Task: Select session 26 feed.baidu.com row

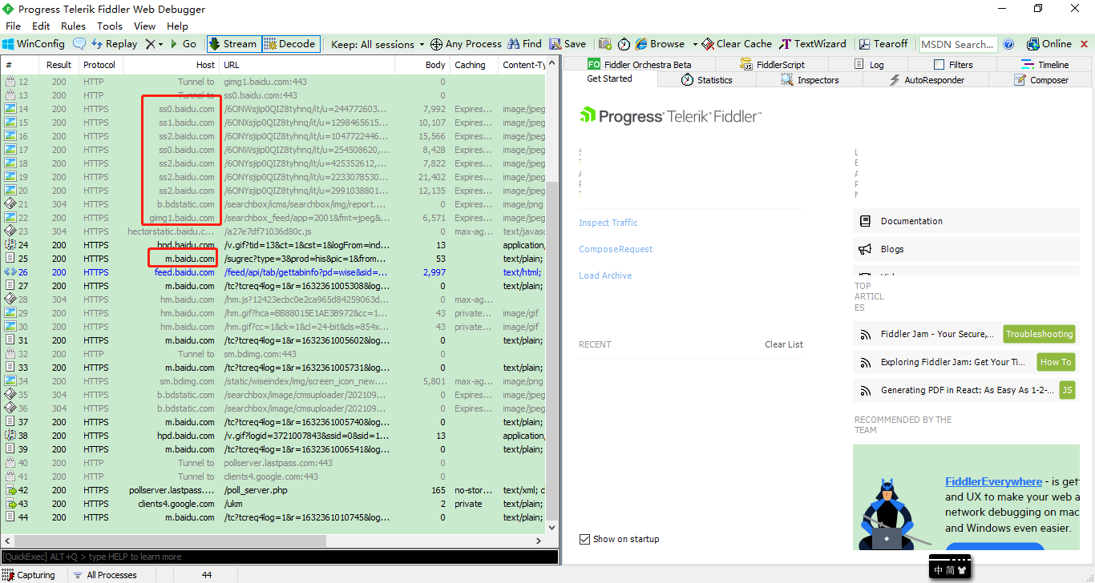Action: (x=273, y=272)
